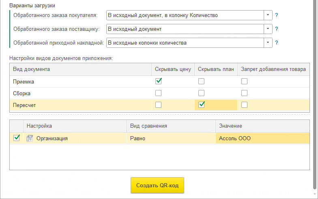Click the Равно comparison type cell

(171, 138)
